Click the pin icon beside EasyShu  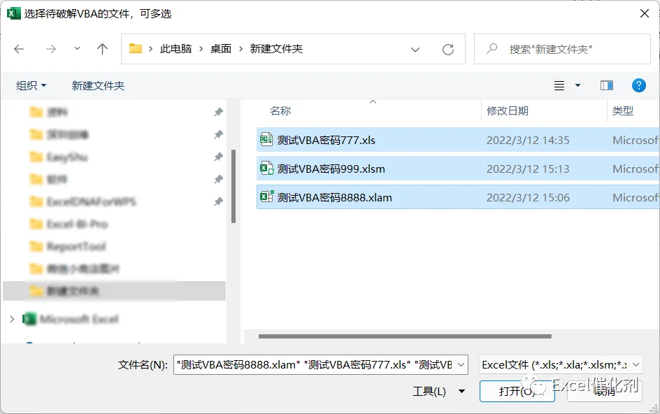tap(218, 157)
